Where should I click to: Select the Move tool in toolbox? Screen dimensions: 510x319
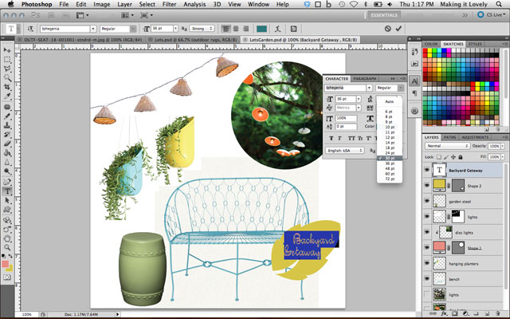[x=7, y=49]
